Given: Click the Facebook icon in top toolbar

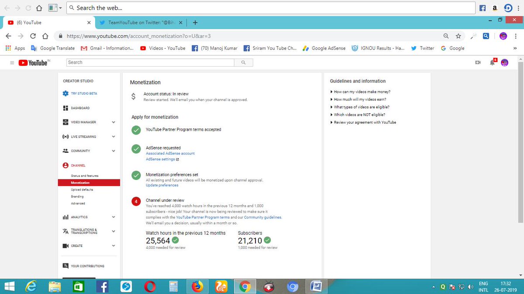Looking at the screenshot, I should click(x=483, y=8).
